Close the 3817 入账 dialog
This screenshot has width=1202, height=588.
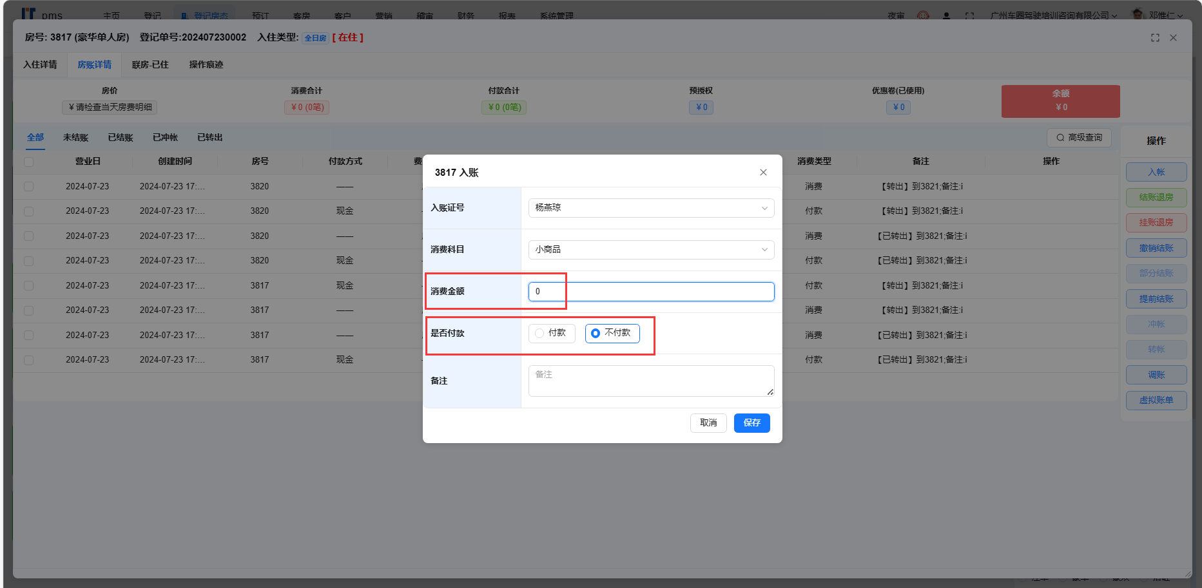click(x=763, y=173)
